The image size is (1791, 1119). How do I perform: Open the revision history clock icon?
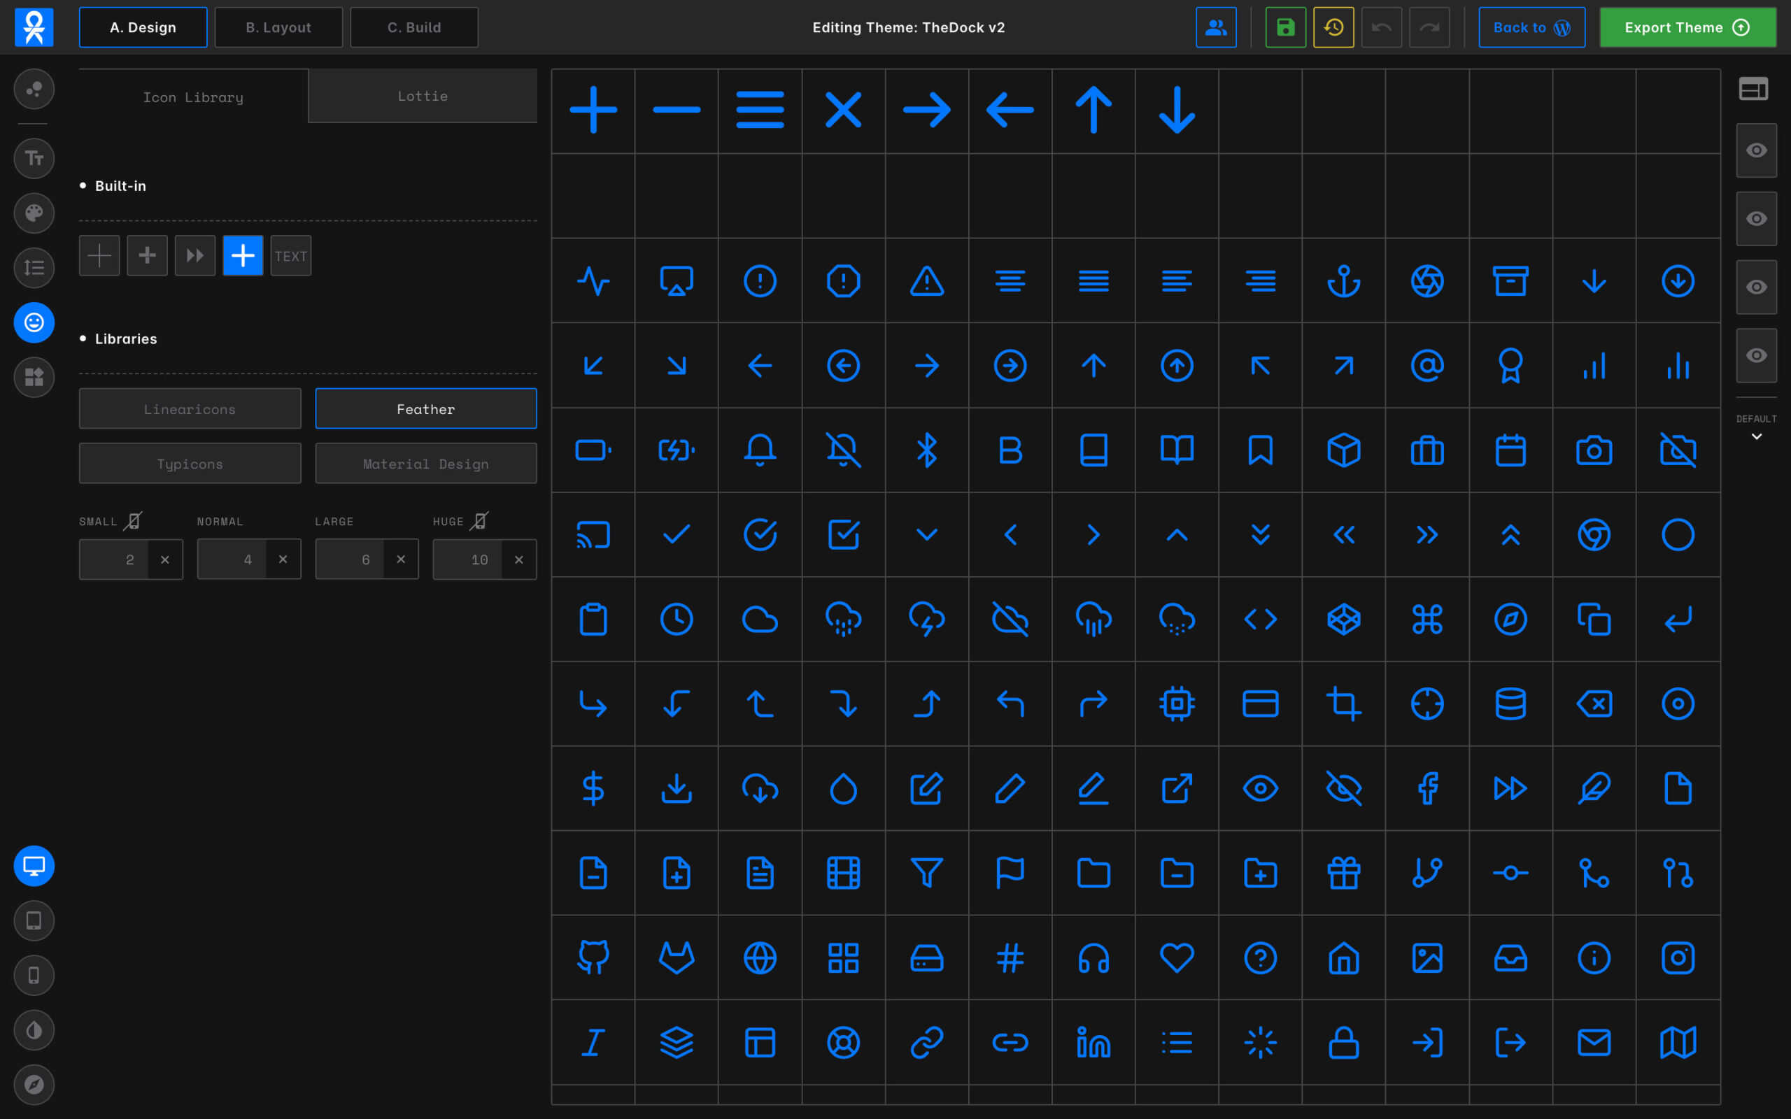click(x=1333, y=27)
